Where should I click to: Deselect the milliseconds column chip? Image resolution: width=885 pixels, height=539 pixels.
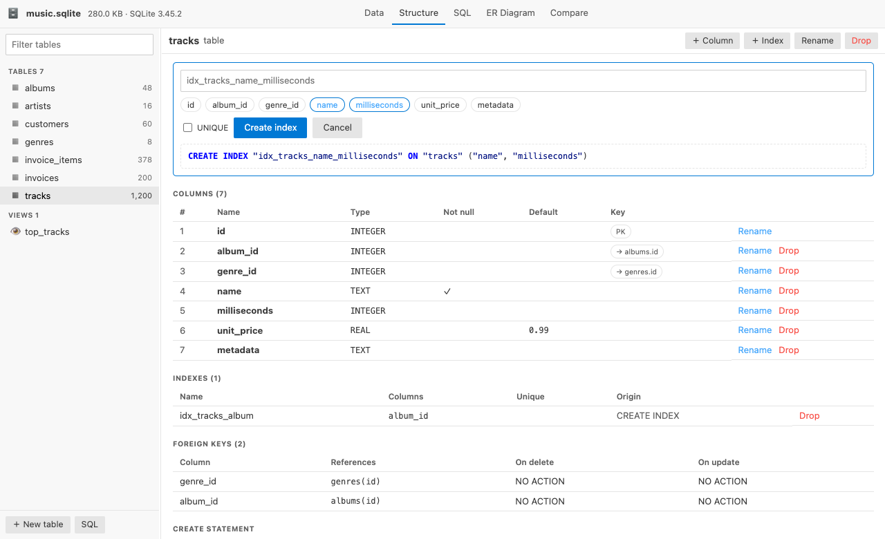pos(380,105)
